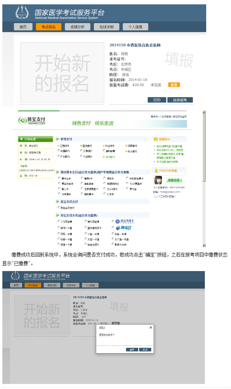Viewport: 231px width, 389px height.
Task: Click the 帮助中心 link in Yeepay header
Action: (156, 116)
